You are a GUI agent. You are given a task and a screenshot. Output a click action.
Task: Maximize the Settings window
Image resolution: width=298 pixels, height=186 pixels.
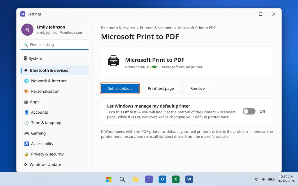pyautogui.click(x=260, y=14)
